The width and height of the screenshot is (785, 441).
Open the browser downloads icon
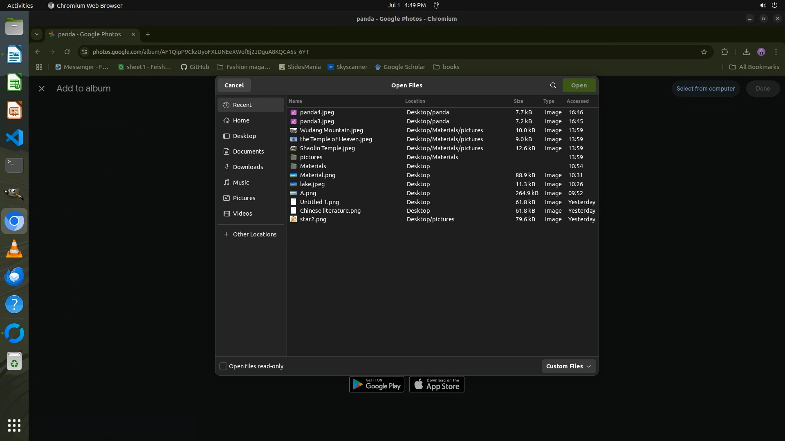[746, 52]
